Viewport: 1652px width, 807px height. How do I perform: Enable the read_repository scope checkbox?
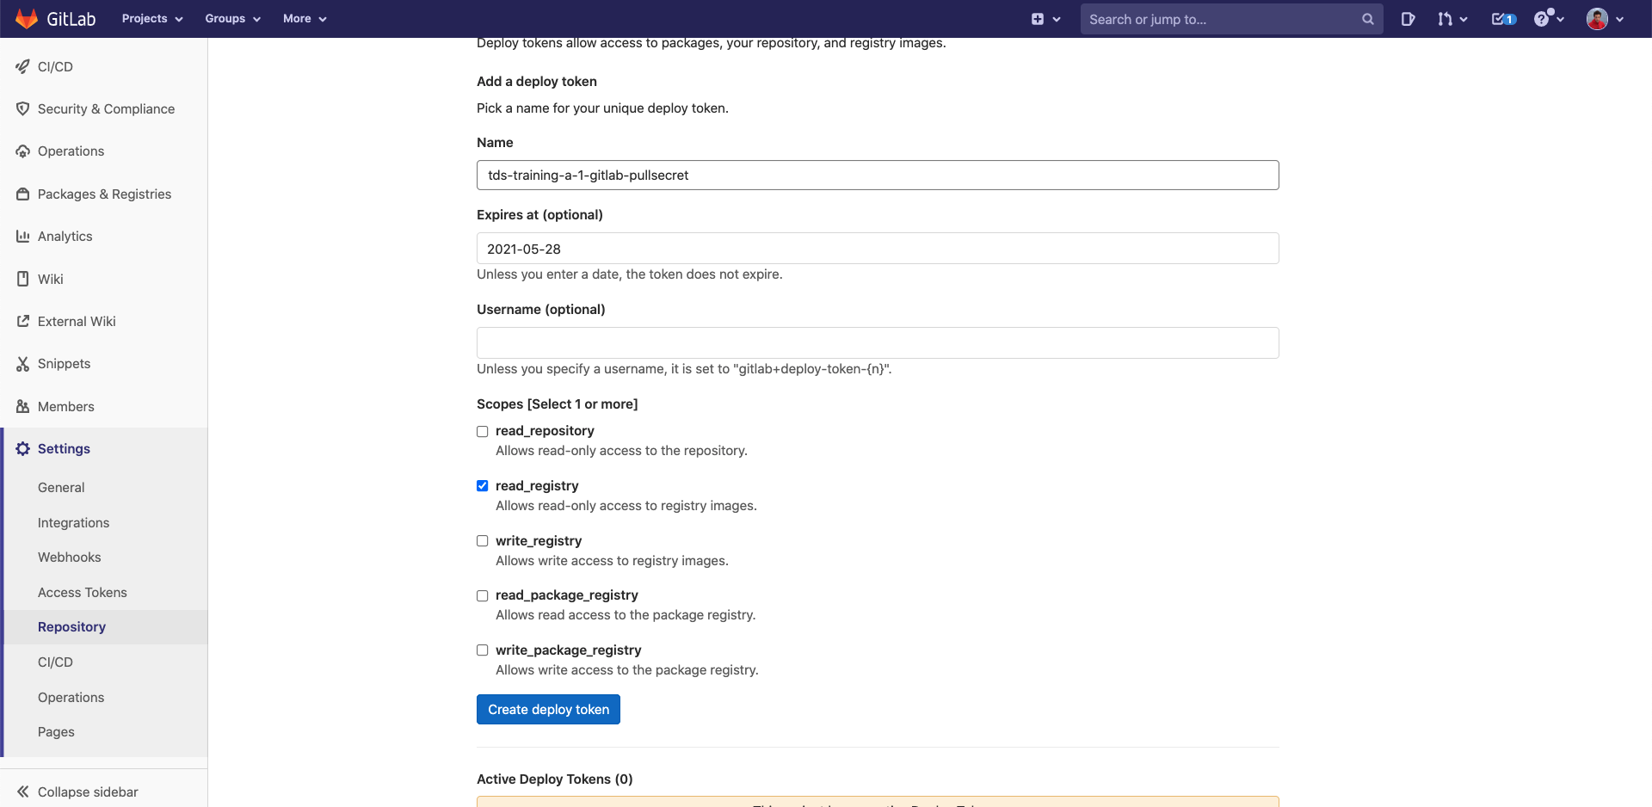483,431
